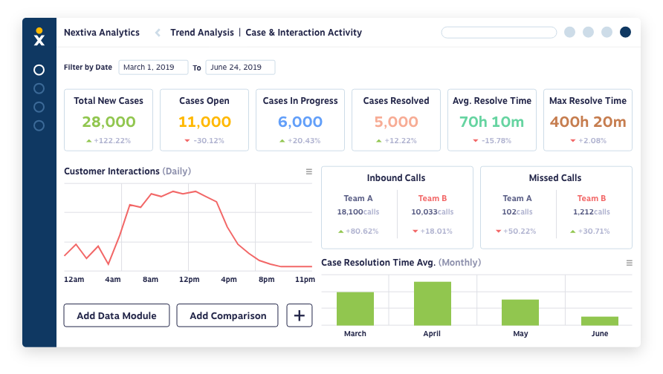
Task: Select the fourth sidebar circle
Action: tap(39, 126)
